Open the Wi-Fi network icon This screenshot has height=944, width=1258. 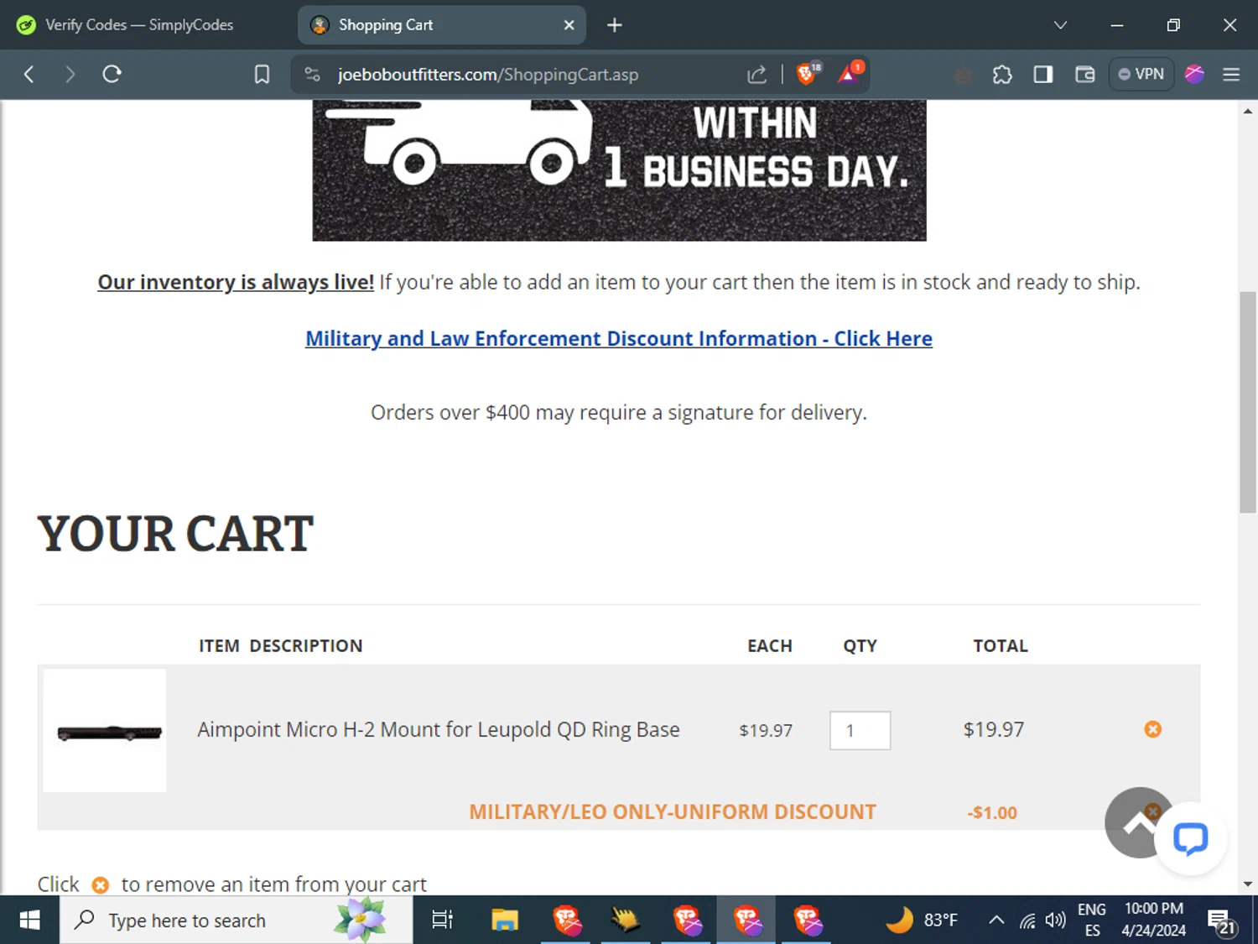(1027, 921)
